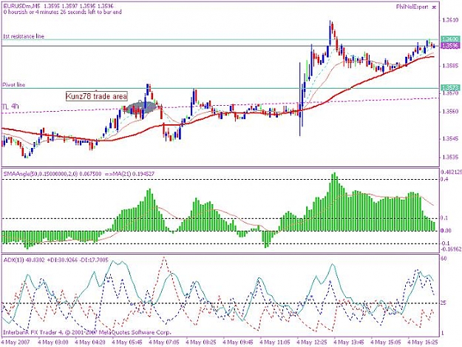Click the 1.3585 price scale label
This screenshot has height=347, width=462.
(x=450, y=66)
